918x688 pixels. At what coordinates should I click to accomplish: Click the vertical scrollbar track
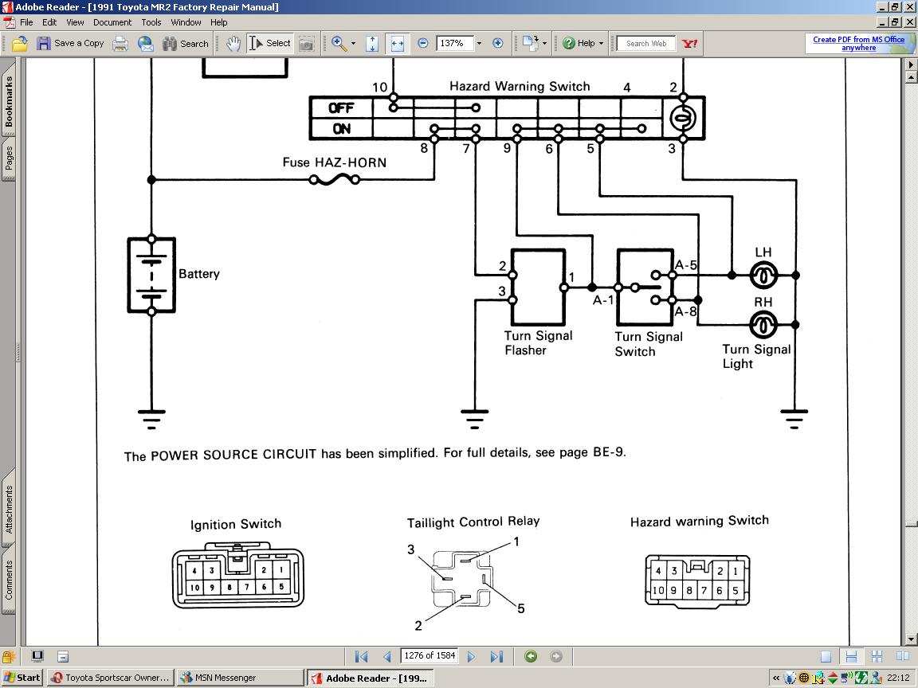click(x=911, y=319)
